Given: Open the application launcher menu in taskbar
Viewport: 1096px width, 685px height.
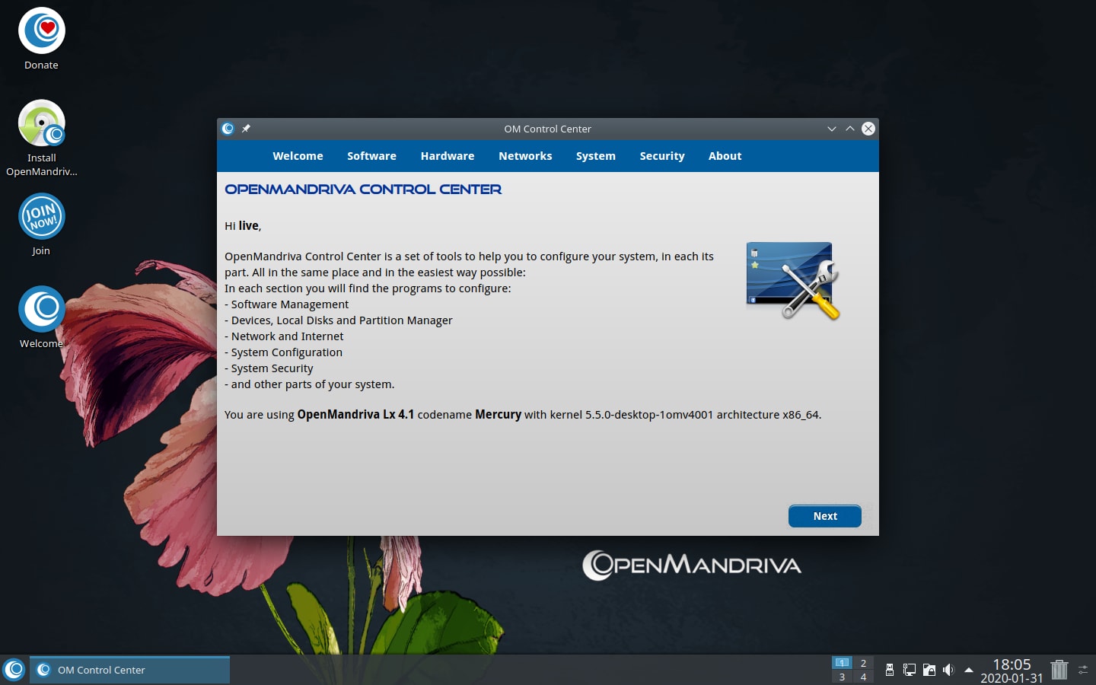Looking at the screenshot, I should [x=14, y=670].
